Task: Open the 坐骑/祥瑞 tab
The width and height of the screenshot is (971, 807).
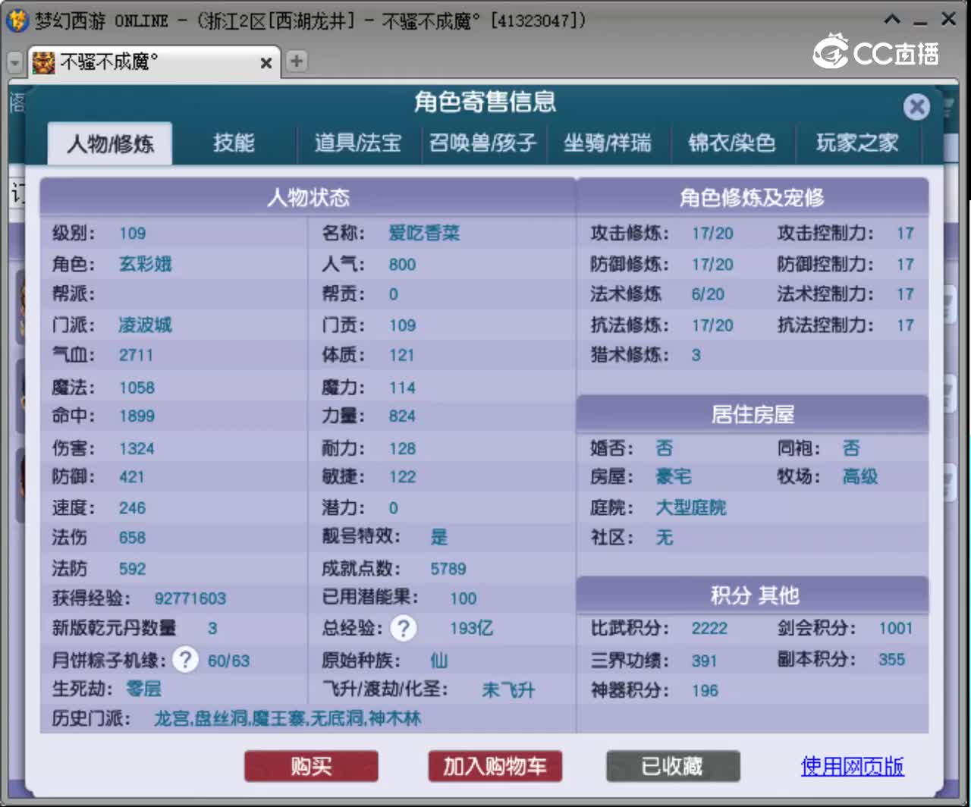Action: click(x=608, y=143)
